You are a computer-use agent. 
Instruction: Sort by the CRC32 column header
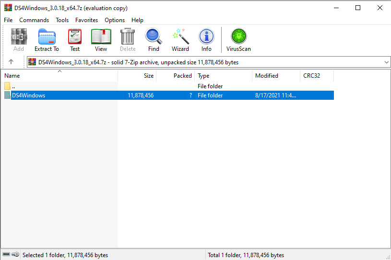tap(317, 76)
